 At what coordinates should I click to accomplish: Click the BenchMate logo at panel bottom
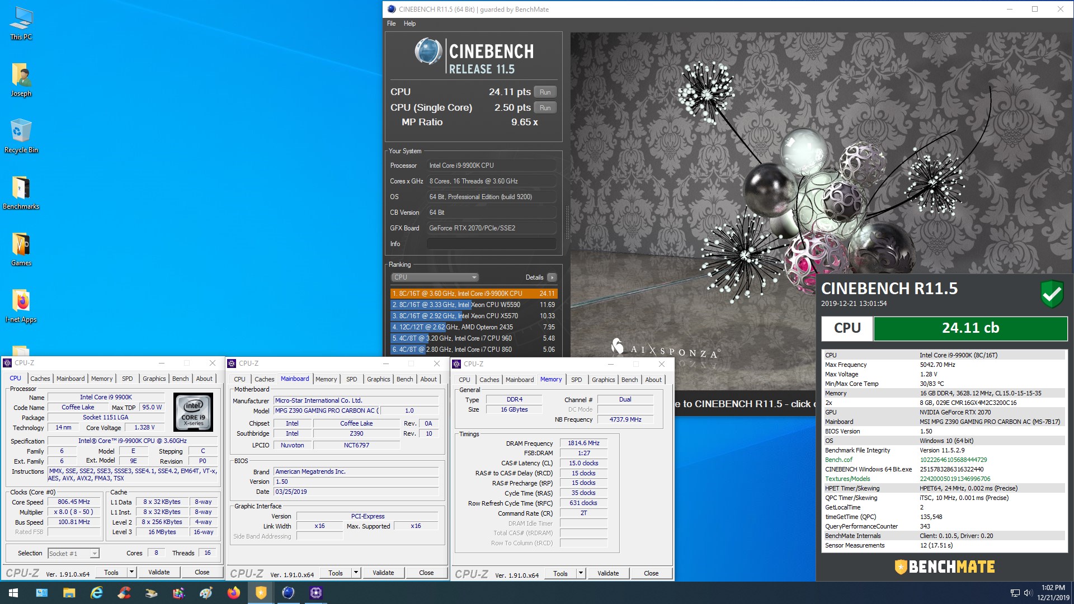944,567
